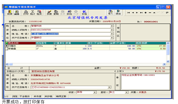Click the plus (add record) navigator button
The height and width of the screenshot is (104, 178).
pyautogui.click(x=146, y=13)
